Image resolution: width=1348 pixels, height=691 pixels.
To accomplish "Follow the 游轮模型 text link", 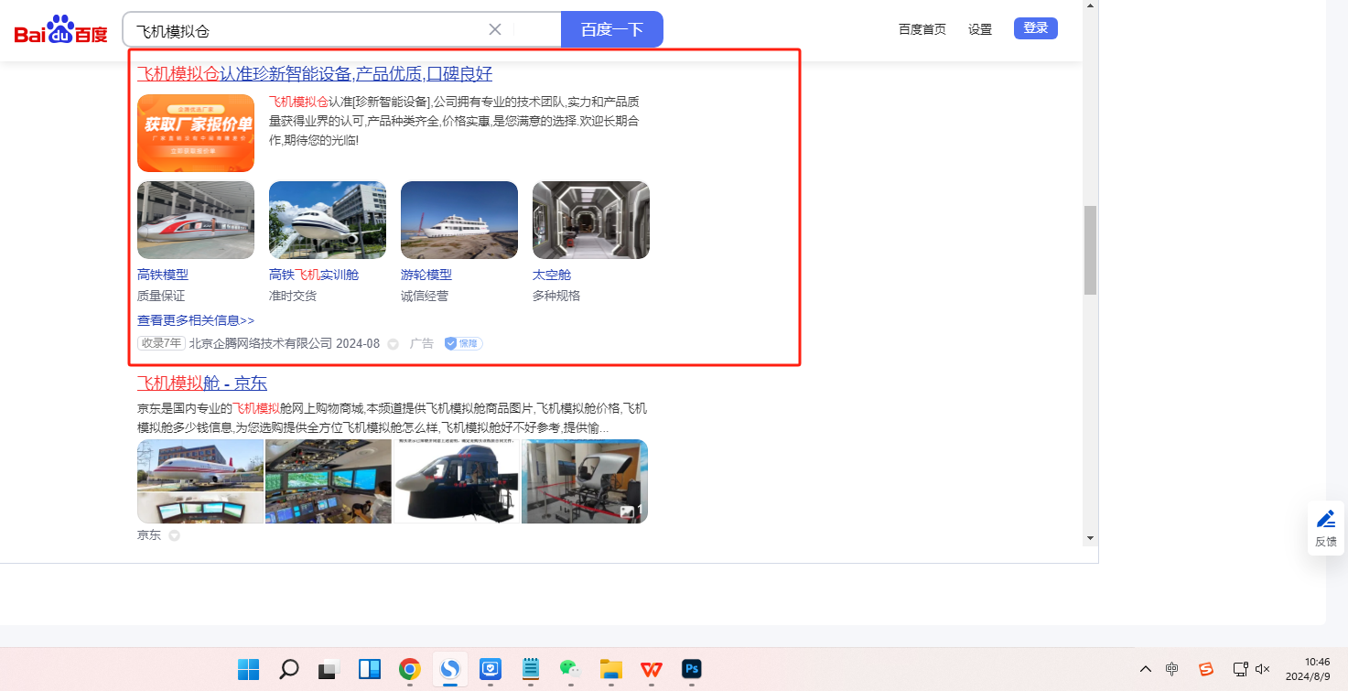I will point(426,275).
